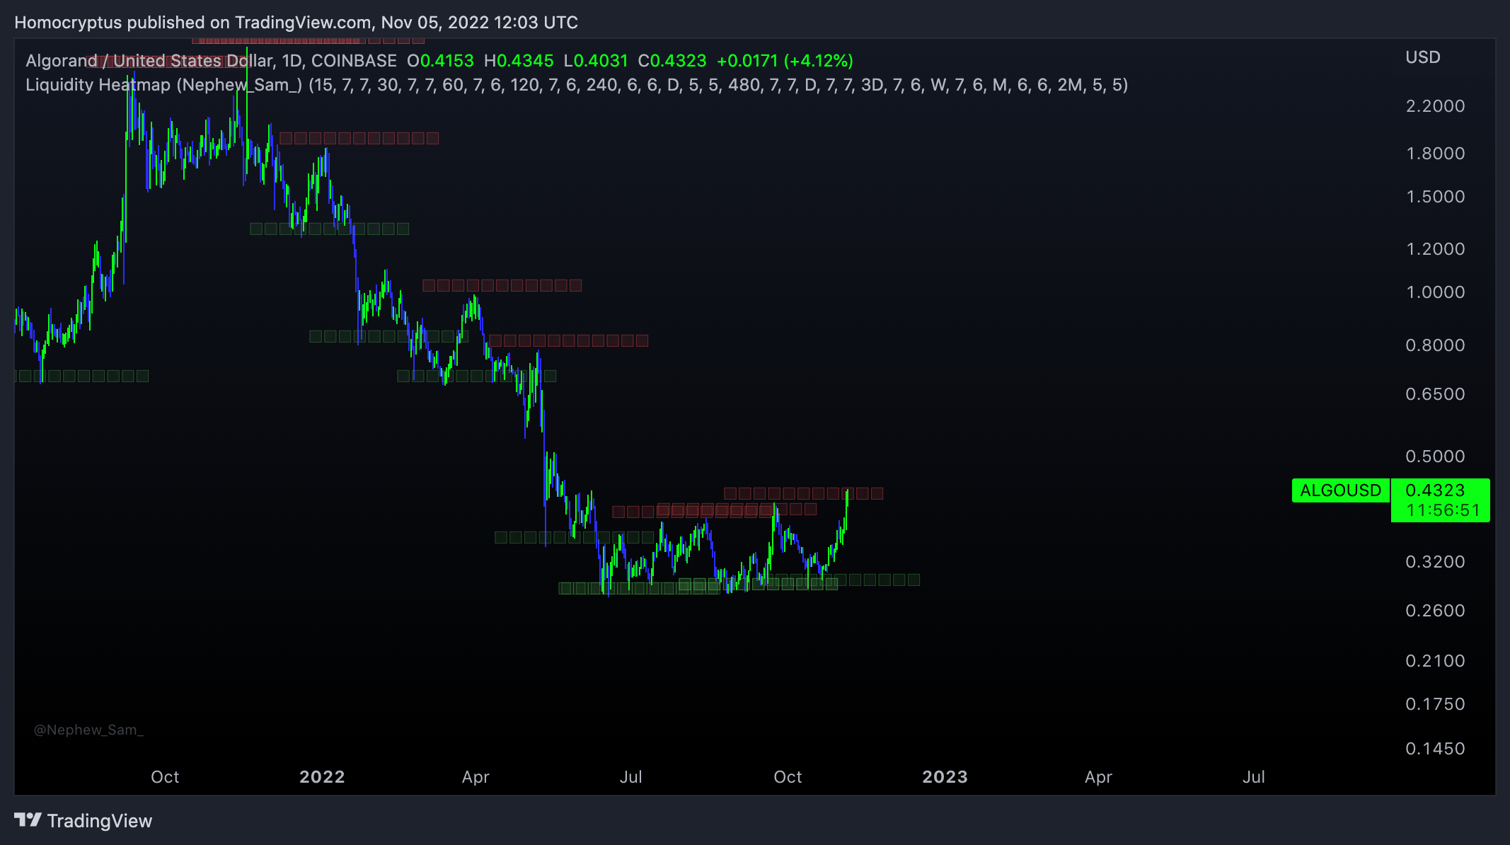The image size is (1510, 845).
Task: Click the TradingView logo icon
Action: 28,820
